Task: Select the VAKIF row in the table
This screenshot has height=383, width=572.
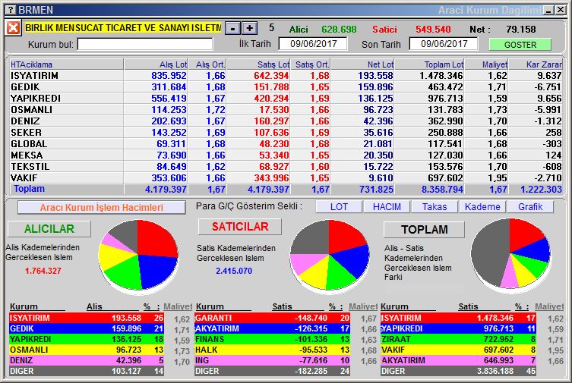Action: click(x=286, y=177)
